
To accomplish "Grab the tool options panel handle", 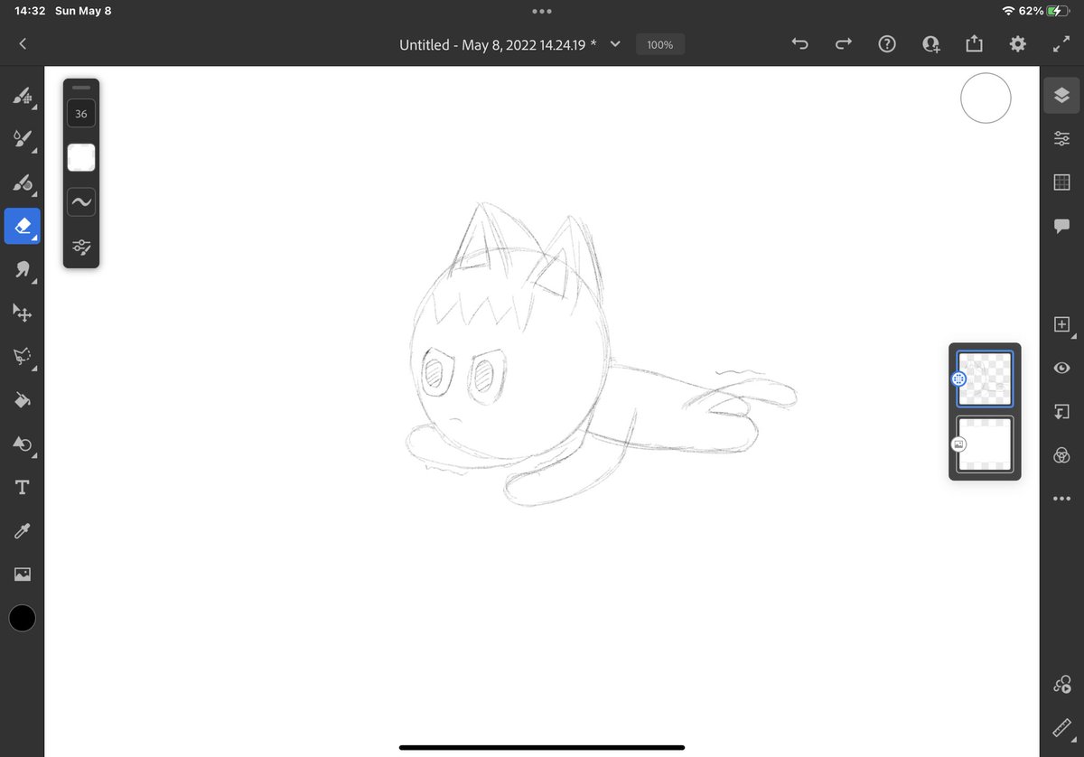I will 81,88.
